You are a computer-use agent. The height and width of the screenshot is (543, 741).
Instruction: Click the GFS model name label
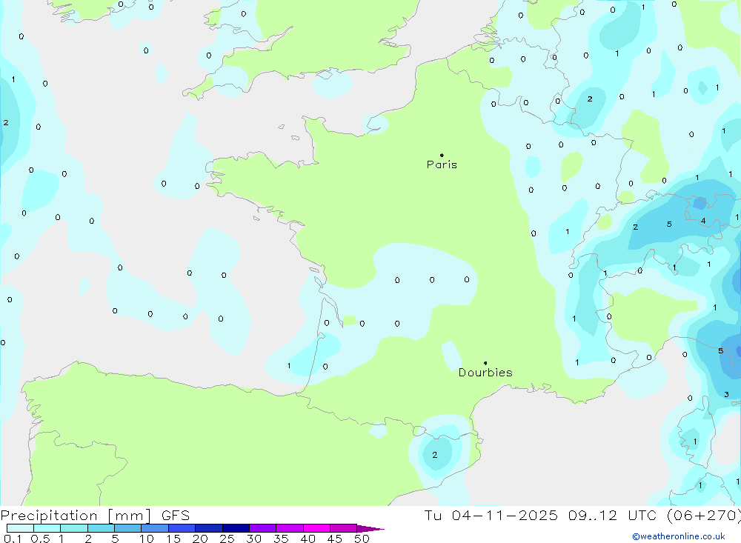pyautogui.click(x=176, y=515)
